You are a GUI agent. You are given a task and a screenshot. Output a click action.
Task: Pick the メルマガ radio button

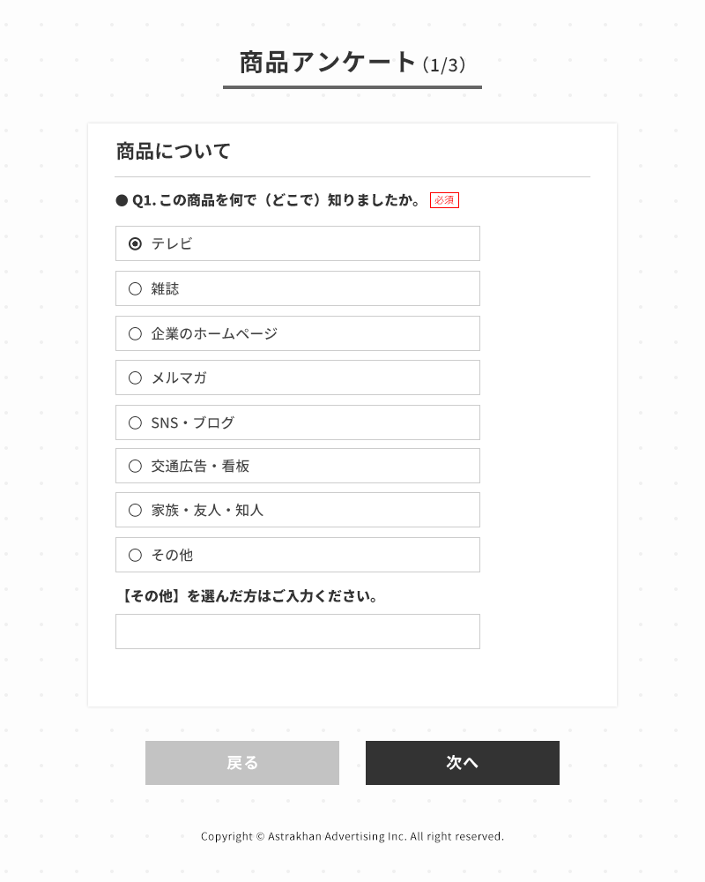click(135, 377)
